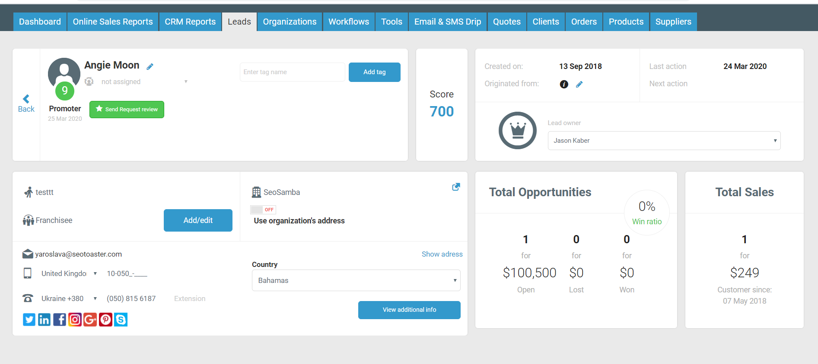Click the SeoSamba organization name
Screen dimensions: 818x364
coord(282,192)
